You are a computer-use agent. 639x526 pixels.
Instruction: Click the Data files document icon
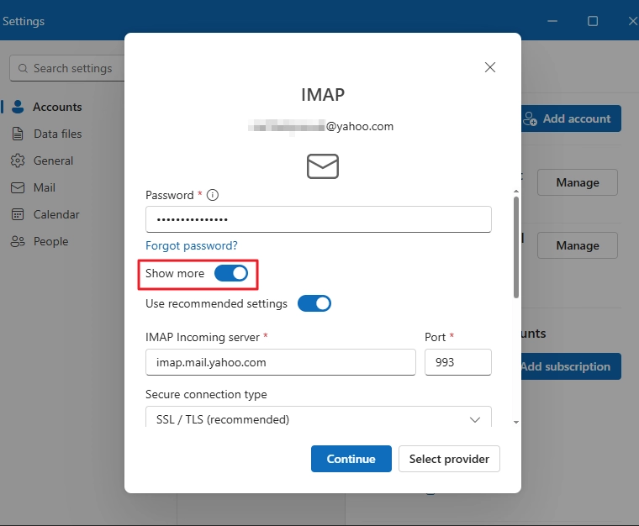coord(18,134)
